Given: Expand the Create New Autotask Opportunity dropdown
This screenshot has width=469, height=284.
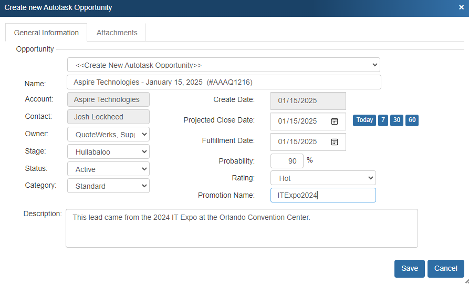Looking at the screenshot, I should click(223, 65).
